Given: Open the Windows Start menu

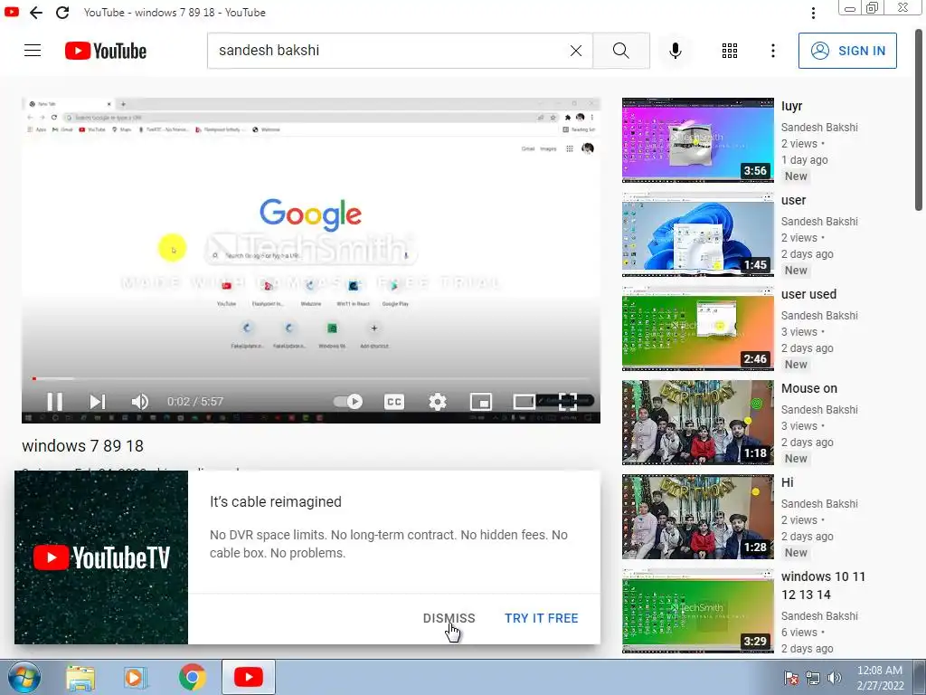Looking at the screenshot, I should point(23,677).
